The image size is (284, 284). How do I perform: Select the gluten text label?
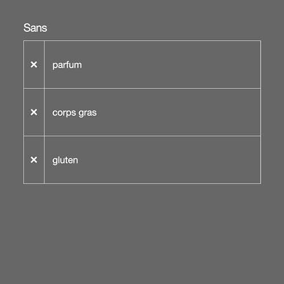click(65, 161)
